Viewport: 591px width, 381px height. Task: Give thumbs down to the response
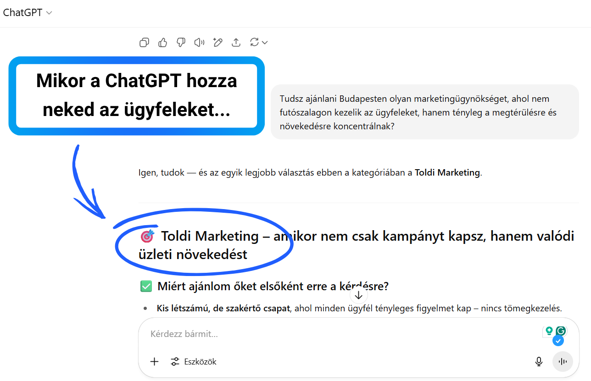pos(181,43)
